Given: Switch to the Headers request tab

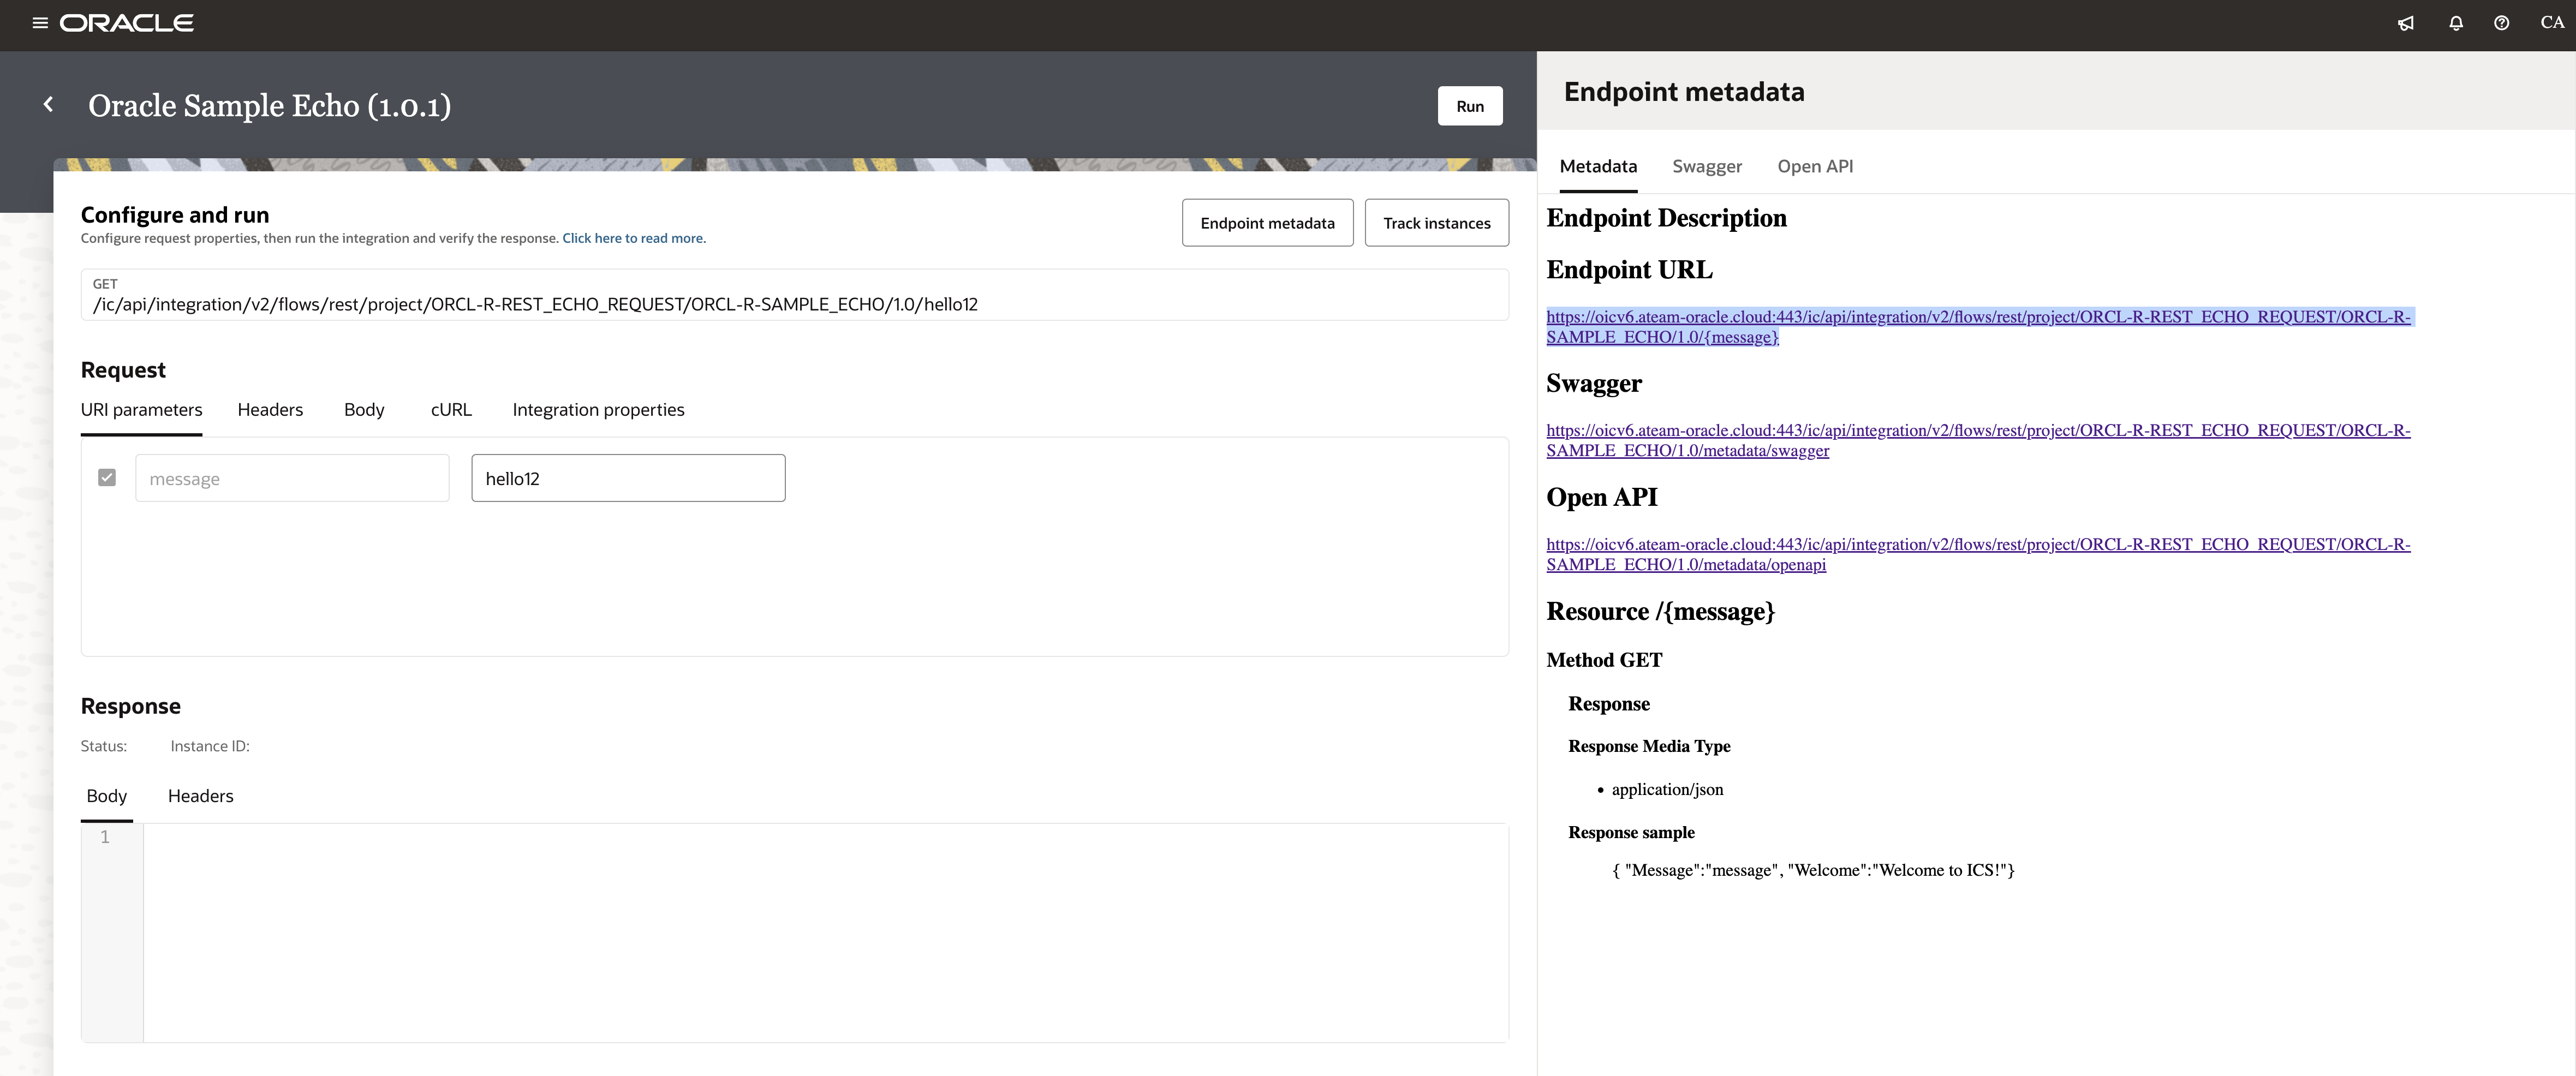Looking at the screenshot, I should coord(270,410).
